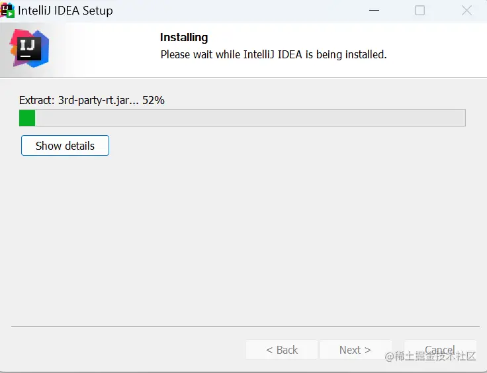Click the IntelliJ IDEA Setup title bar icon
This screenshot has height=373, width=487.
pyautogui.click(x=7, y=10)
